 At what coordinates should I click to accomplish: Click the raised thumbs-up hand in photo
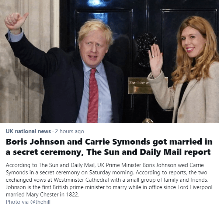point(15,21)
